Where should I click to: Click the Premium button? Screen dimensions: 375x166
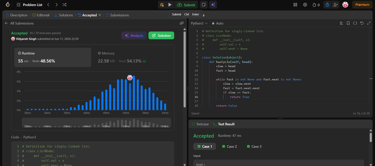(x=362, y=5)
